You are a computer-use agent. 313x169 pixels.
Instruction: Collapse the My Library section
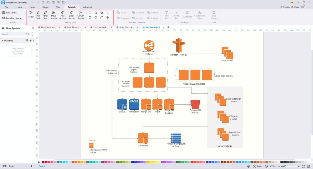coord(3,41)
